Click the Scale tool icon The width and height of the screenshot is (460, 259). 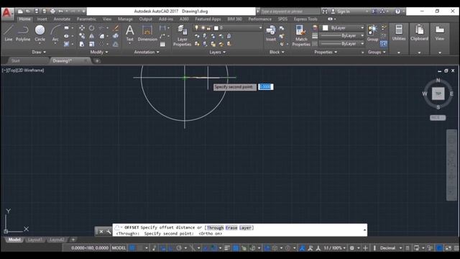(x=91, y=44)
